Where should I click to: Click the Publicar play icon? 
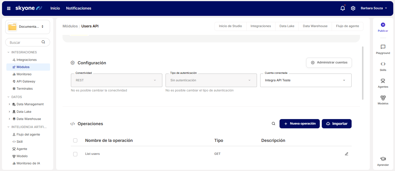pyautogui.click(x=383, y=25)
